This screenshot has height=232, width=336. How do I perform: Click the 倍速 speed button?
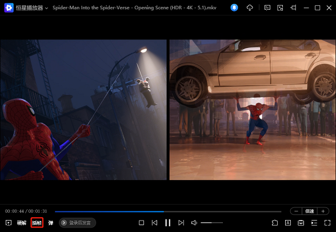310,211
